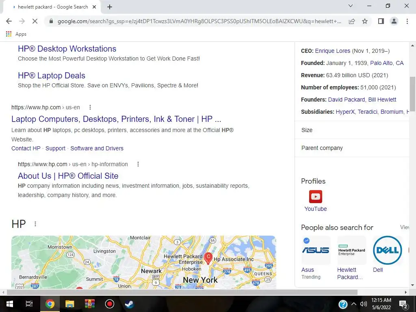The image size is (416, 312).
Task: Click the Google Maps image of New York
Action: point(144,262)
